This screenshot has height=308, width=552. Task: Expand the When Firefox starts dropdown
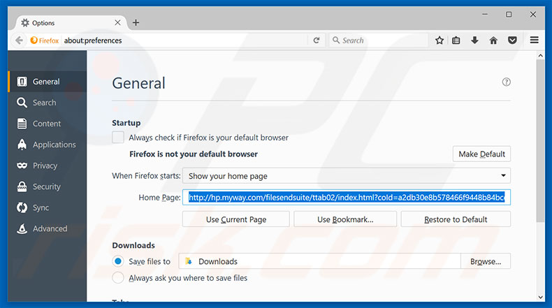point(347,175)
